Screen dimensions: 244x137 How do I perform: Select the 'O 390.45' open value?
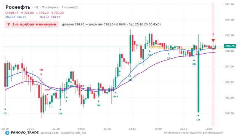pos(12,13)
